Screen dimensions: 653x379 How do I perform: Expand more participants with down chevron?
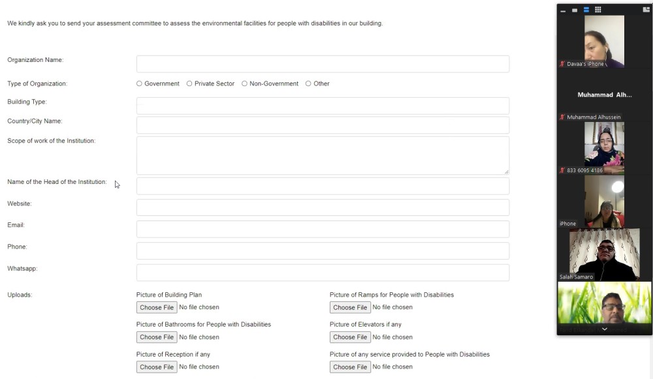point(605,329)
